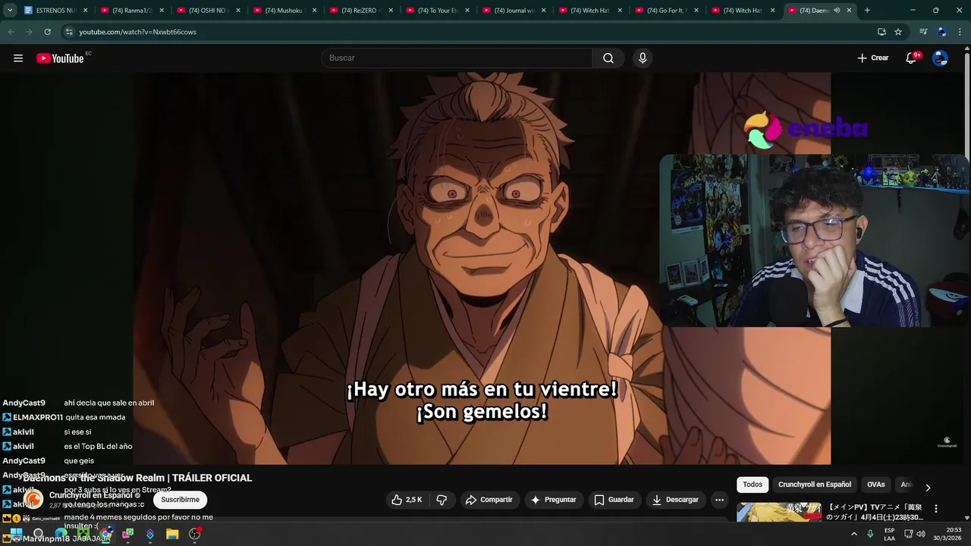Open File Explorer from taskbar
Viewport: 971px width, 546px height.
click(x=172, y=534)
